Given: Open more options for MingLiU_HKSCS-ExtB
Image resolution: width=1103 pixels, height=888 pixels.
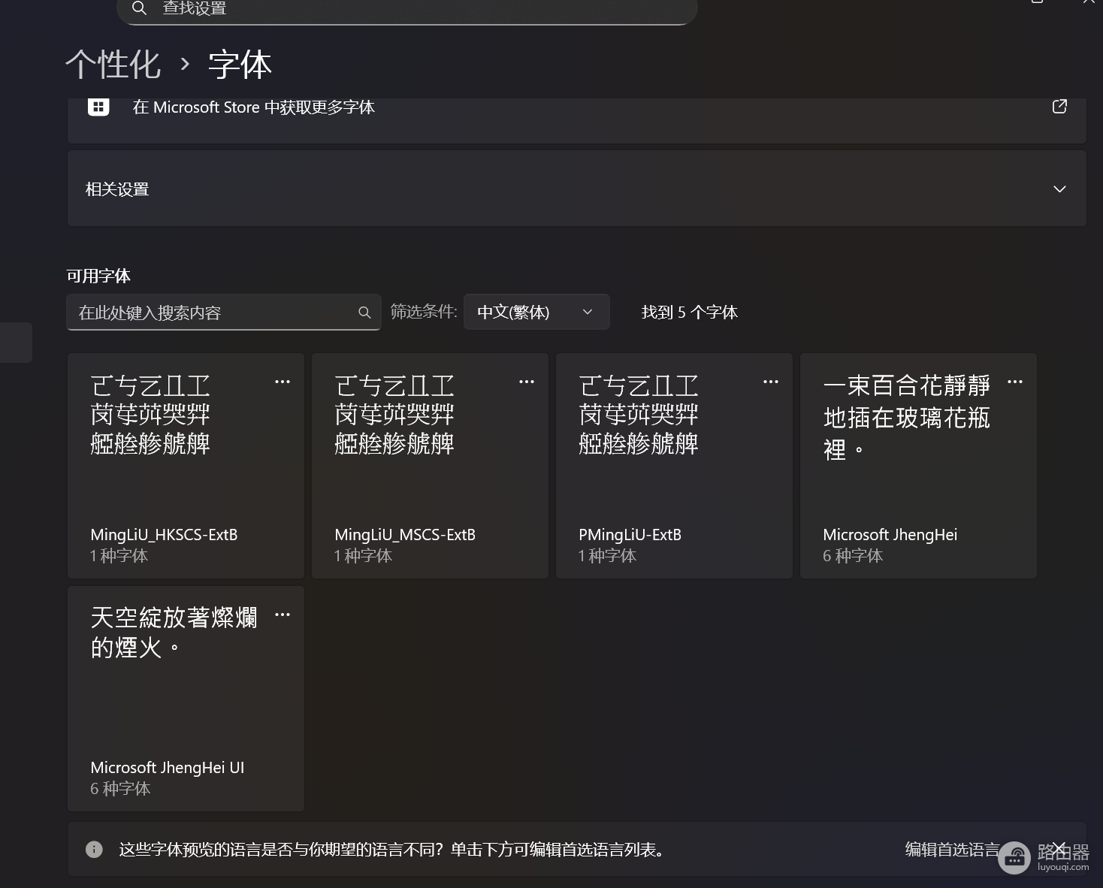Looking at the screenshot, I should pyautogui.click(x=283, y=382).
